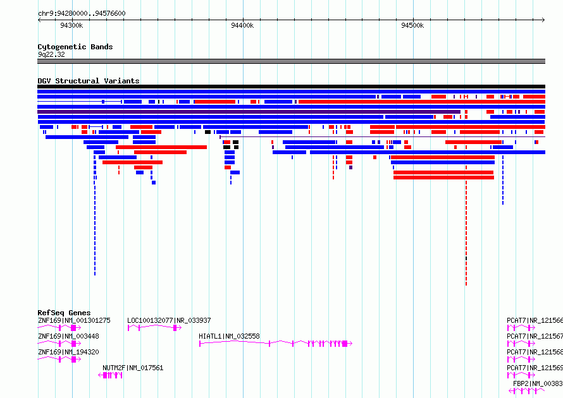Select the gene glyph under ZNF169|NM_003448
Viewport: 563px width, 398px height.
pos(59,344)
